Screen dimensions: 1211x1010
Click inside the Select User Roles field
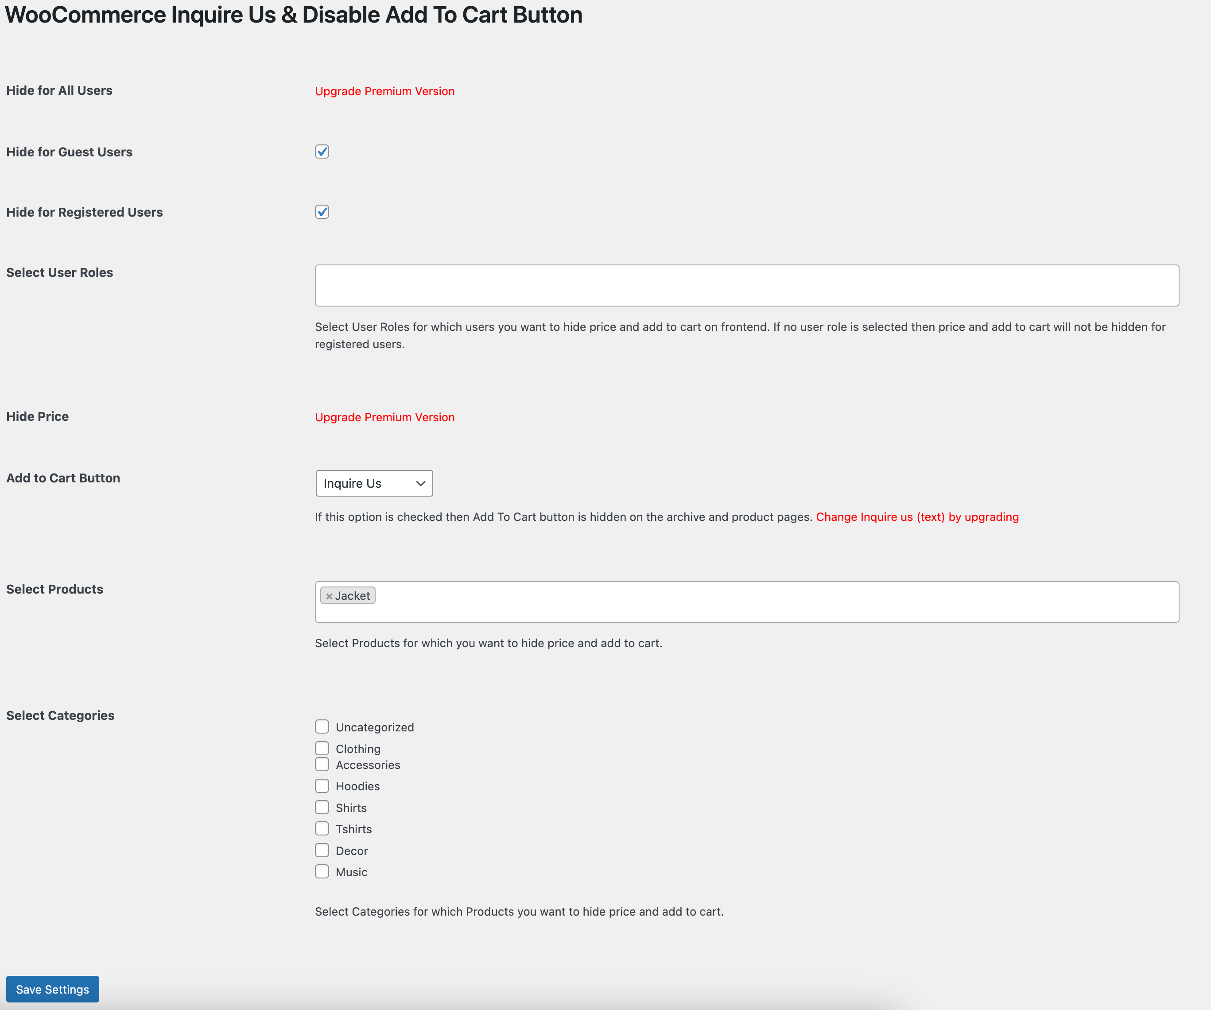[747, 284]
